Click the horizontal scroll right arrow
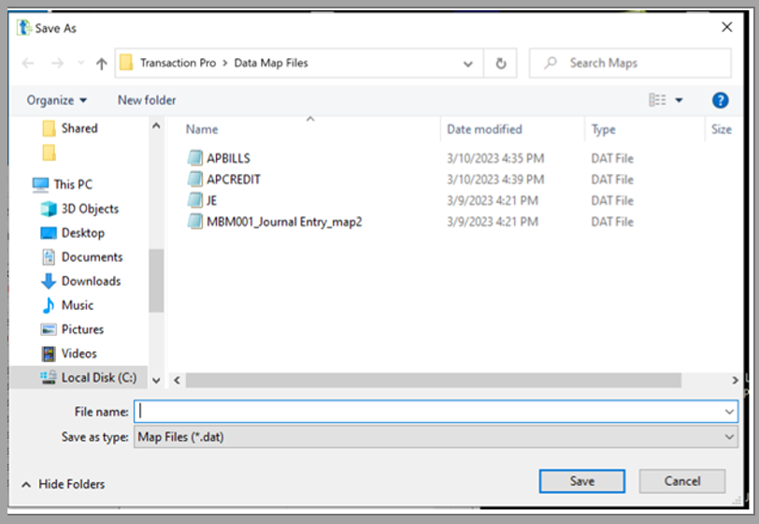This screenshot has width=759, height=524. point(735,381)
